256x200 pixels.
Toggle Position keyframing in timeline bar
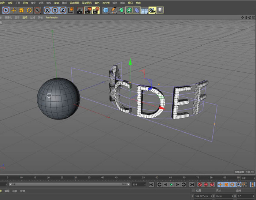click(220, 185)
